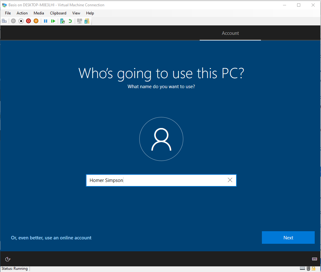Turn off the VM with stop icon
This screenshot has width=321, height=272.
(x=21, y=21)
